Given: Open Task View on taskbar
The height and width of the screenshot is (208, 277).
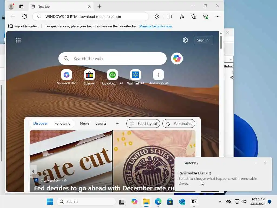Looking at the screenshot, I should [x=122, y=202].
